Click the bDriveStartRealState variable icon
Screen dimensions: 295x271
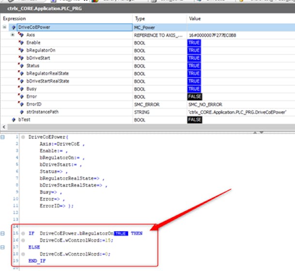pos(21,81)
